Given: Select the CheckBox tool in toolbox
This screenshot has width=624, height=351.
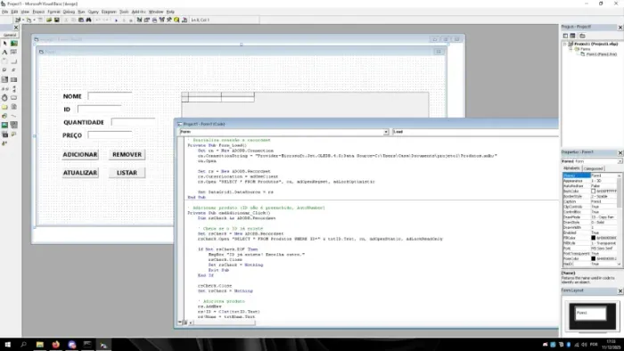Looking at the screenshot, I should click(x=4, y=70).
